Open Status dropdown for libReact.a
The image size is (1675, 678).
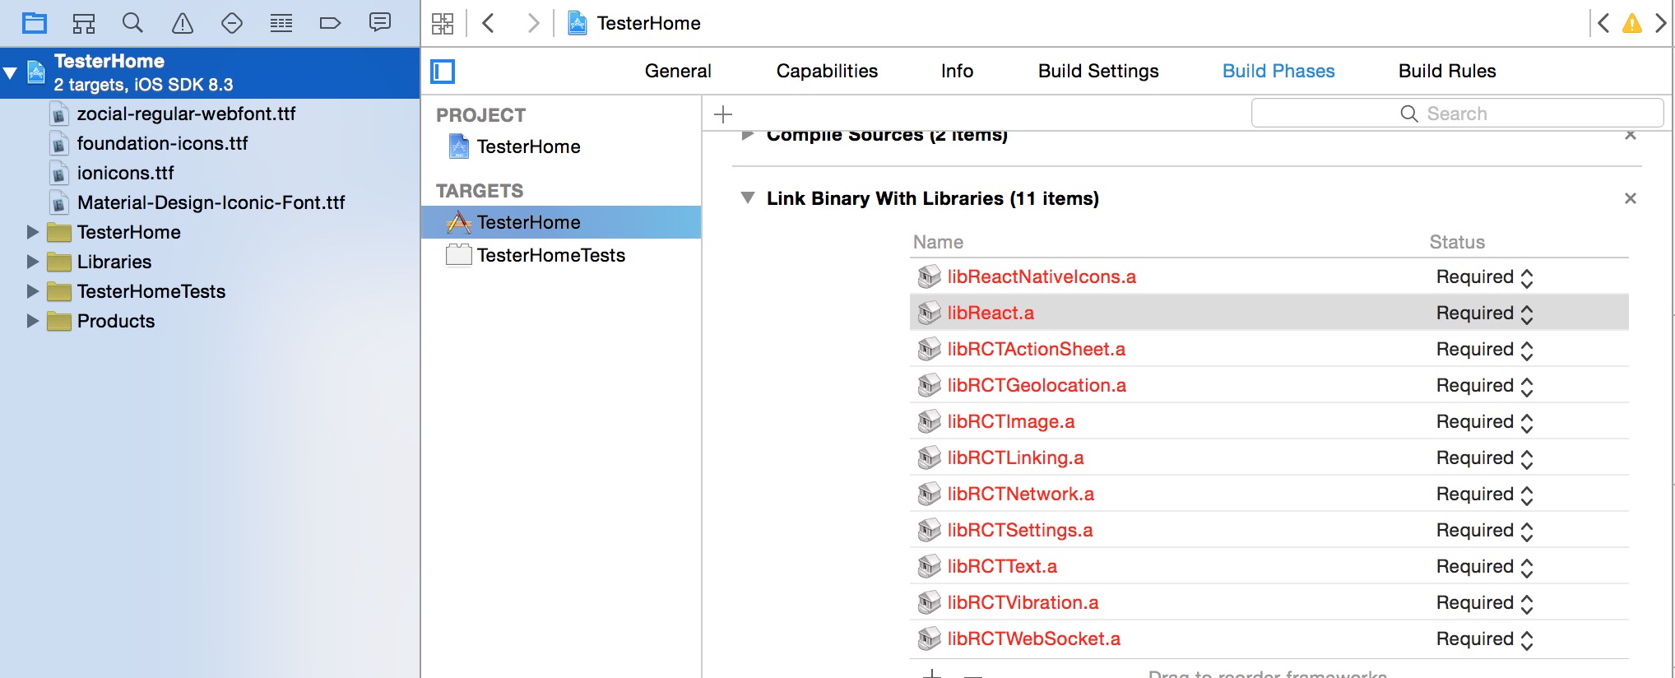(1485, 313)
